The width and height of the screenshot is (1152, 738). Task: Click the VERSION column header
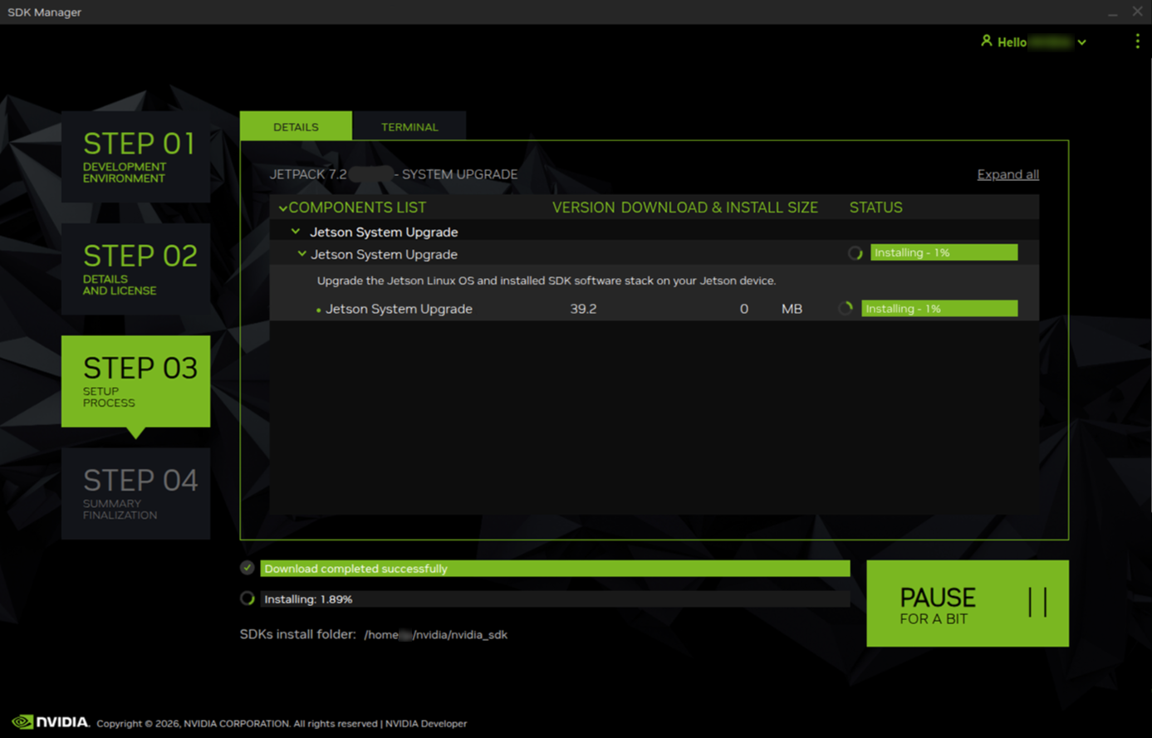coord(584,208)
